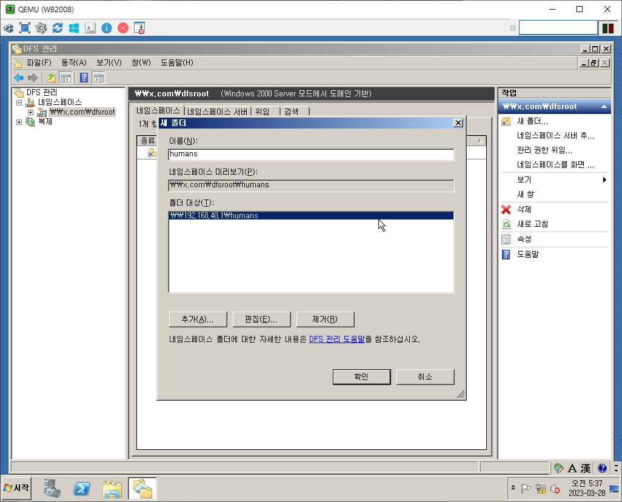Screen dimensions: 622x502
Task: Click QEMU fullscreen icon
Action: (25, 28)
